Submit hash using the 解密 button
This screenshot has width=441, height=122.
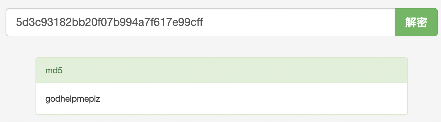(x=416, y=22)
